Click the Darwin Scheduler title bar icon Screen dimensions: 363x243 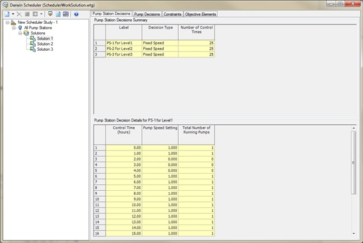[x=5, y=5]
